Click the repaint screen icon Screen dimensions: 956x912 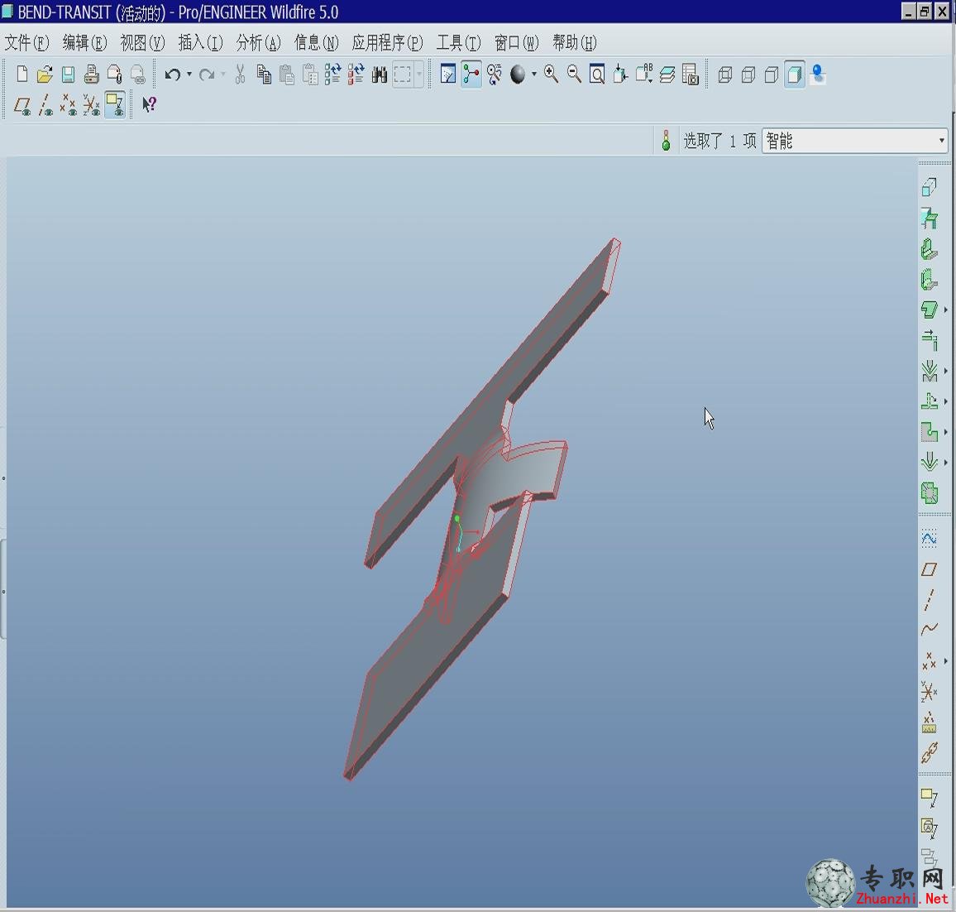(x=448, y=74)
